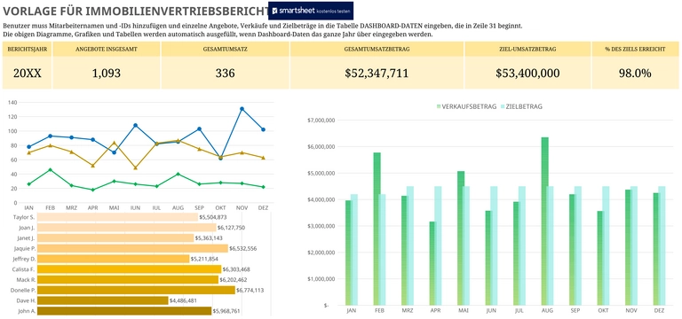Viewport: 682px width, 319px height.
Task: Click the $7,000,000 y-axis label
Action: [x=320, y=121]
